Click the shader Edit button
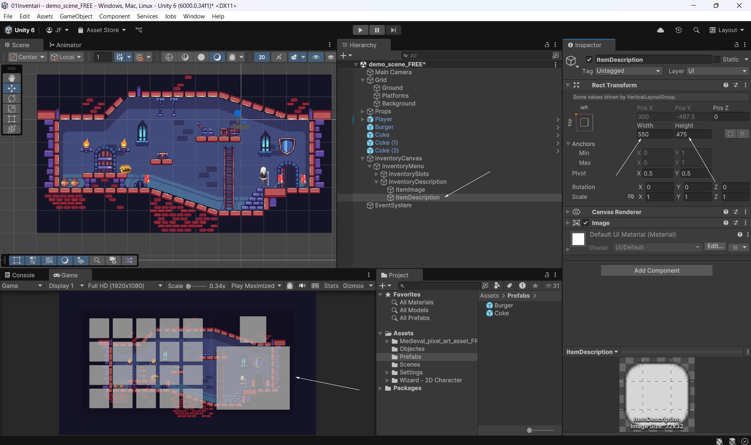The height and width of the screenshot is (445, 751). tap(715, 247)
